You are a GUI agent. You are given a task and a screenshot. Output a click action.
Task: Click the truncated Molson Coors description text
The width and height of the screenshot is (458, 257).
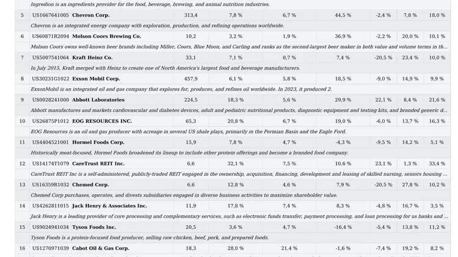[x=239, y=47]
